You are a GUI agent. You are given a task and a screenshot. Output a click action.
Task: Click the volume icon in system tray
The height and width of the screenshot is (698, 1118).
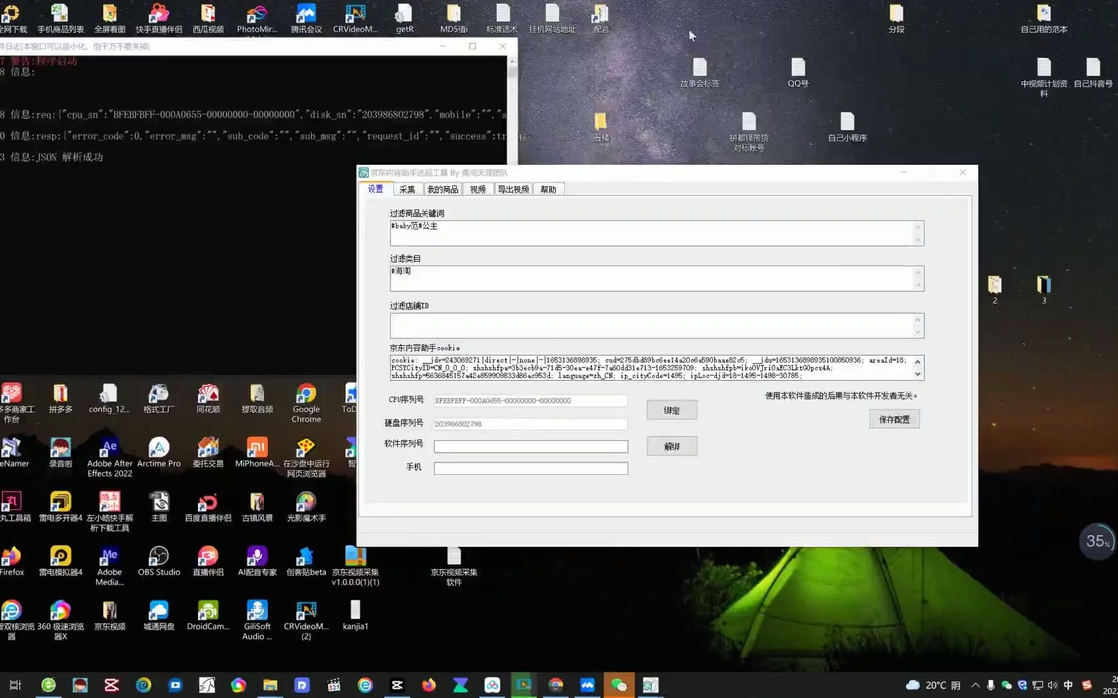point(1053,685)
